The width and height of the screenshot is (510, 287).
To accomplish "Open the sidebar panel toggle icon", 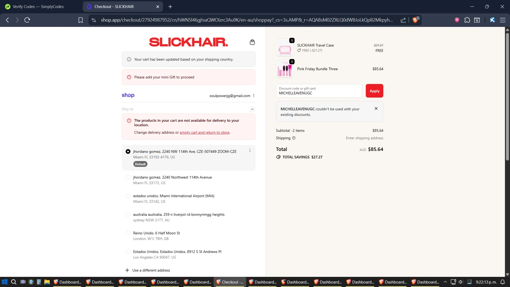I will coord(477,20).
